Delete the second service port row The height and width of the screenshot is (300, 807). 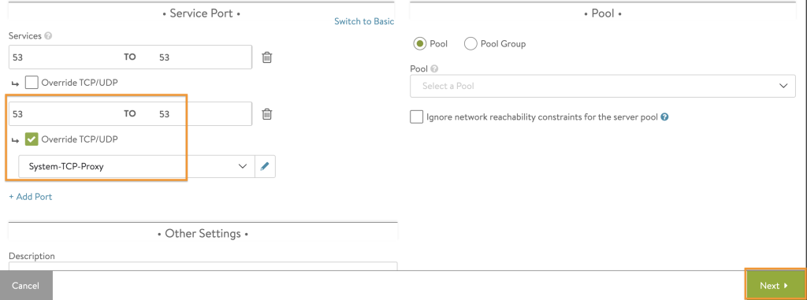[266, 114]
